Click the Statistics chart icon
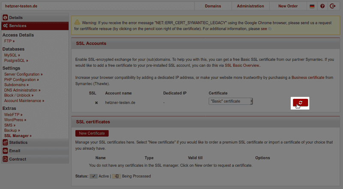This screenshot has width=343, height=189. pyautogui.click(x=5, y=143)
